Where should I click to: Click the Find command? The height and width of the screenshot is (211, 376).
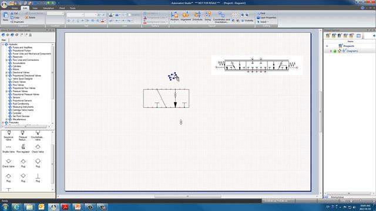(x=261, y=13)
